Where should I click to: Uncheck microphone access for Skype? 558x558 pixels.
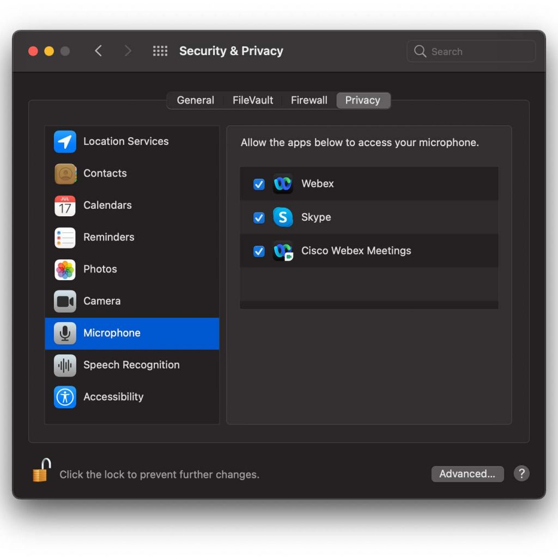[x=259, y=218]
